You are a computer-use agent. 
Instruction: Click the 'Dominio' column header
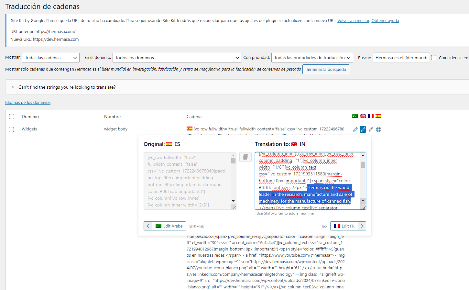pos(30,117)
